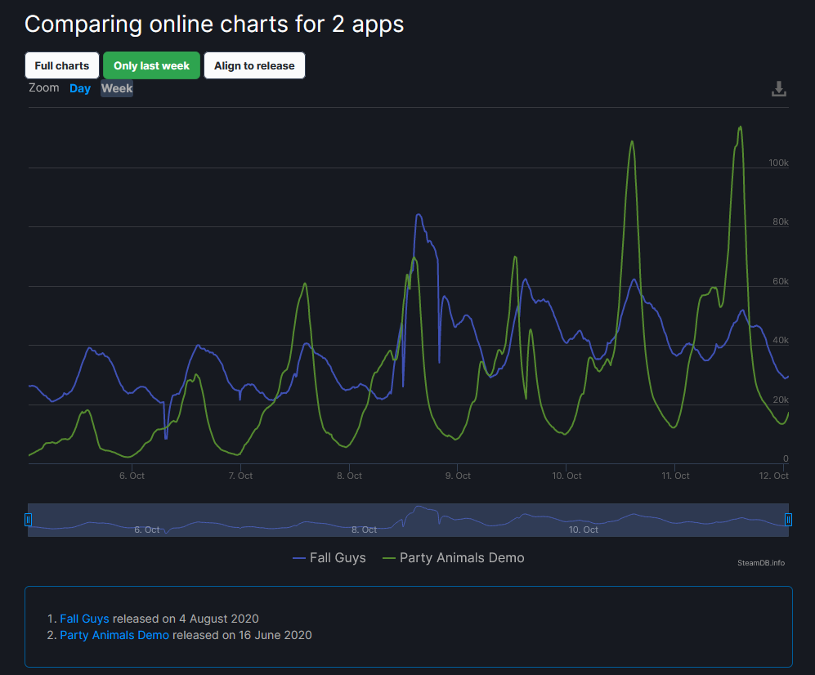Click the right navigator range handle
The image size is (815, 675).
tap(788, 519)
